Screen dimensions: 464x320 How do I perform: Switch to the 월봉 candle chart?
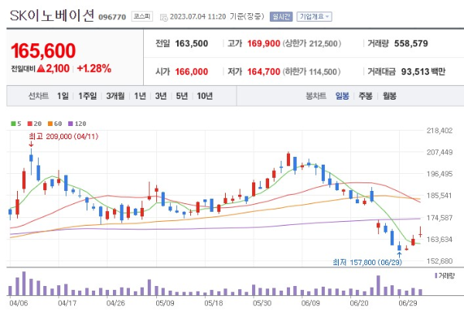tap(389, 96)
